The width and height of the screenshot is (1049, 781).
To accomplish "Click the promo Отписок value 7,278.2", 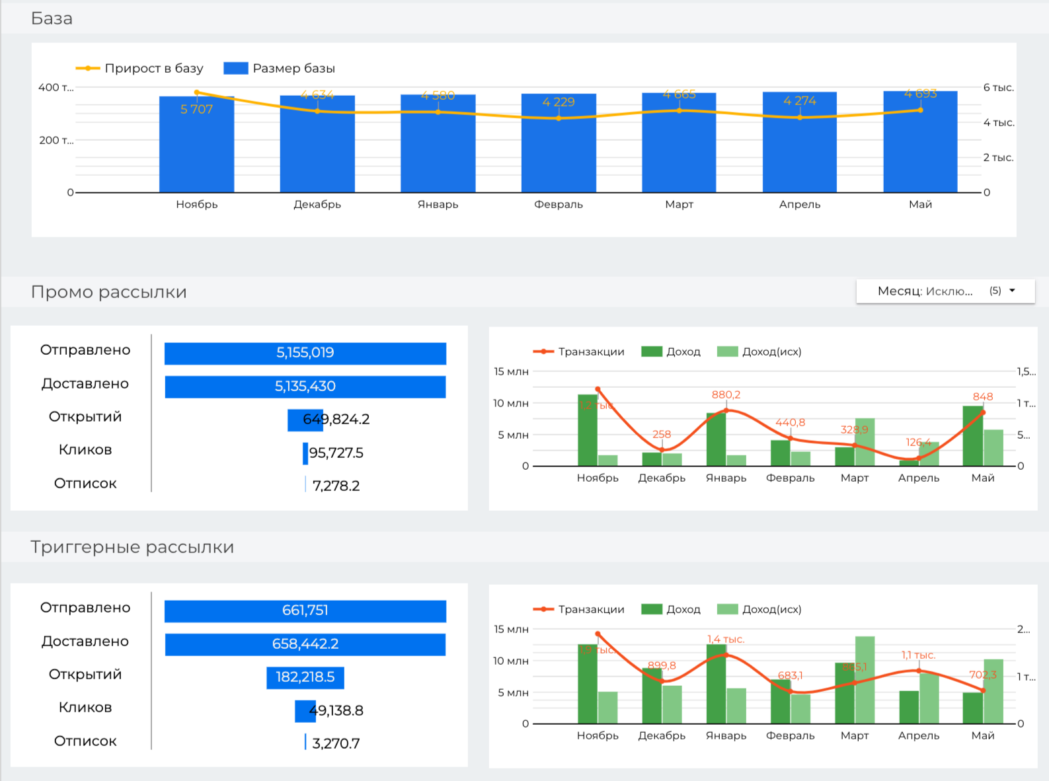I will (336, 486).
